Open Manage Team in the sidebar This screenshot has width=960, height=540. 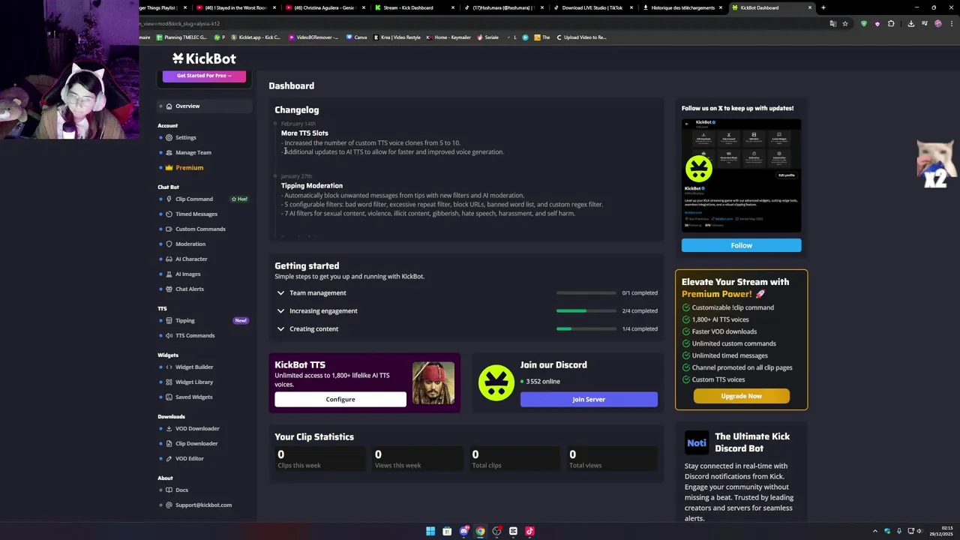[x=193, y=152]
